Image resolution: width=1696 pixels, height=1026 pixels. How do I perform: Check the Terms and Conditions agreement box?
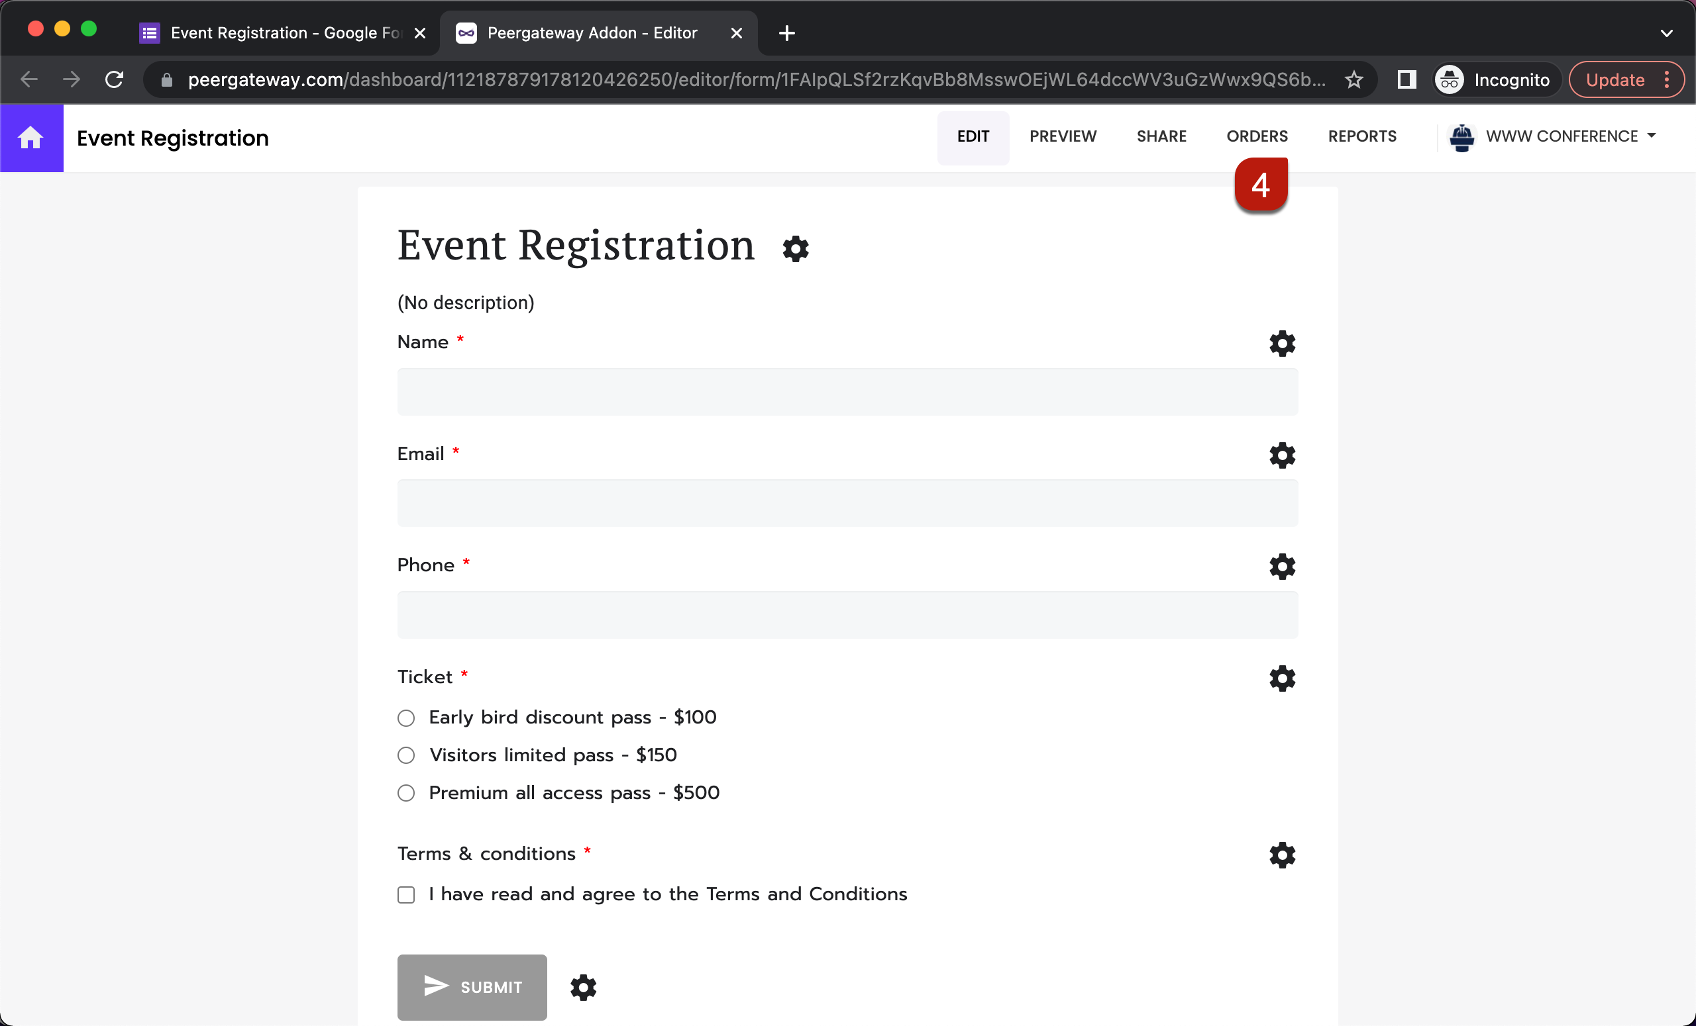click(x=406, y=895)
